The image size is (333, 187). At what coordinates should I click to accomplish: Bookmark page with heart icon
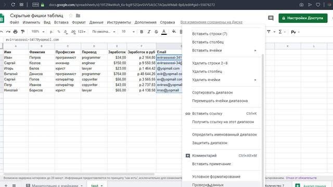coord(318,5)
